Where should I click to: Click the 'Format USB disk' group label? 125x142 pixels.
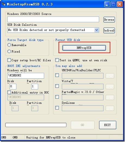(x=68, y=40)
